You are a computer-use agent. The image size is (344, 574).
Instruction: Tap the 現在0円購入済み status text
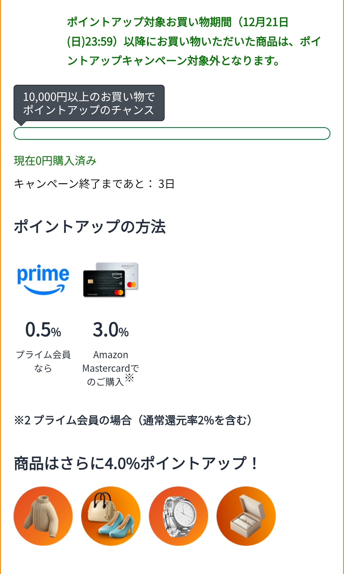coord(55,161)
